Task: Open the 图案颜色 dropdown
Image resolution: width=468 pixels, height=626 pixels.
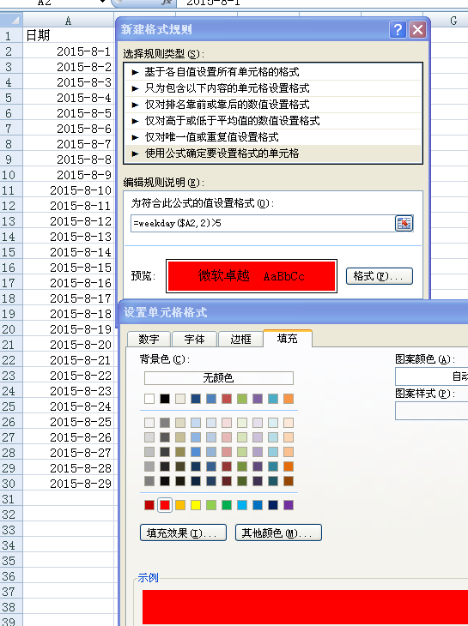Action: (x=432, y=376)
